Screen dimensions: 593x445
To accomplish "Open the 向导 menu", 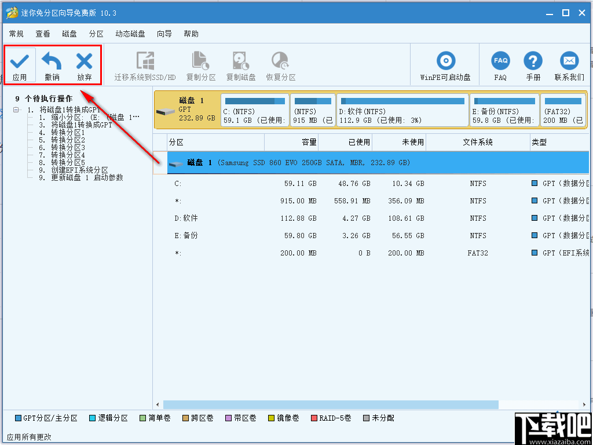I will (164, 34).
